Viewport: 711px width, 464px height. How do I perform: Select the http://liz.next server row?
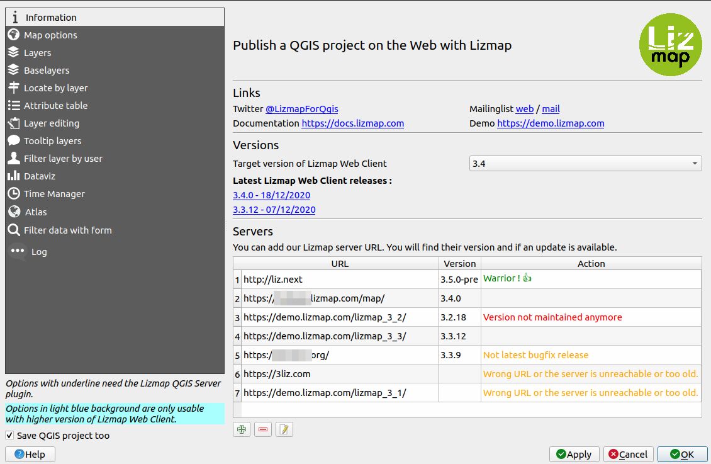(x=467, y=280)
